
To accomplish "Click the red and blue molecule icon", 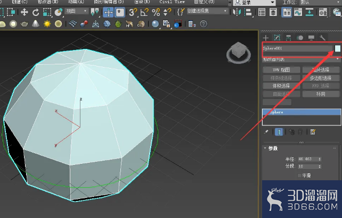I will point(84,24).
